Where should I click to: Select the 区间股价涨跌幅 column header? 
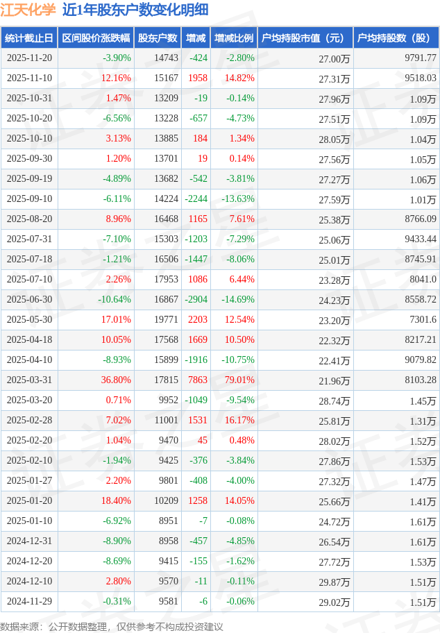point(96,38)
